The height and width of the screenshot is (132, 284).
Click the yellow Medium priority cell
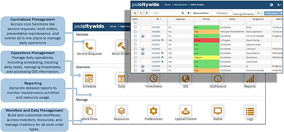coord(206,57)
